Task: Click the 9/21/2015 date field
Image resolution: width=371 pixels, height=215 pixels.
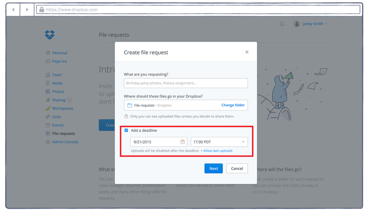Action: coord(159,142)
